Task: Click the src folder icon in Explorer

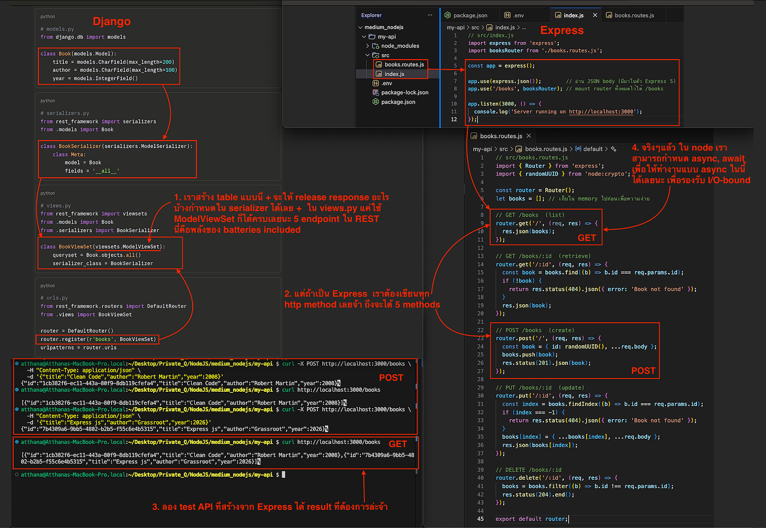Action: pyautogui.click(x=376, y=55)
